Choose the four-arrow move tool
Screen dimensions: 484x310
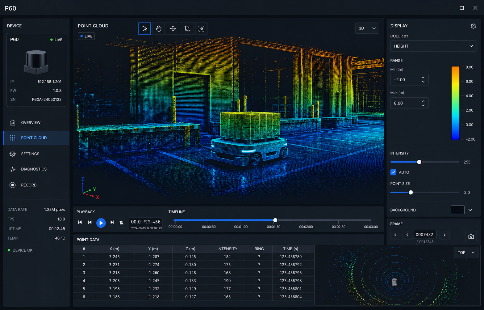point(173,28)
